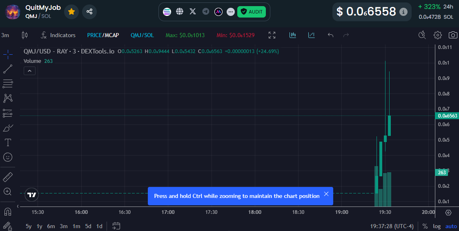
Task: Enter fullscreen chart mode
Action: point(272,35)
